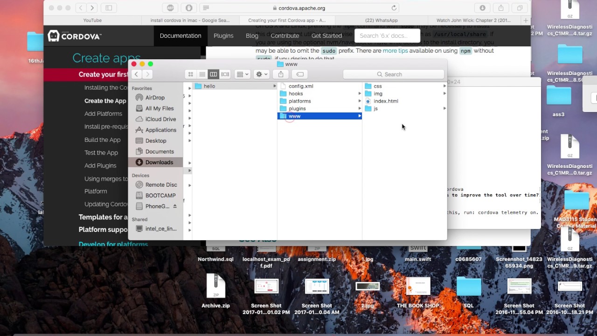The image size is (597, 336).
Task: Toggle Safari sidebar button
Action: point(109,8)
